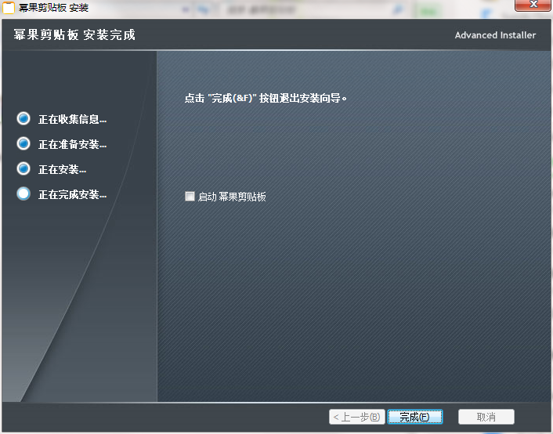Click the 正在安装 step bullet
Screen dimensions: 553x434
click(x=23, y=169)
